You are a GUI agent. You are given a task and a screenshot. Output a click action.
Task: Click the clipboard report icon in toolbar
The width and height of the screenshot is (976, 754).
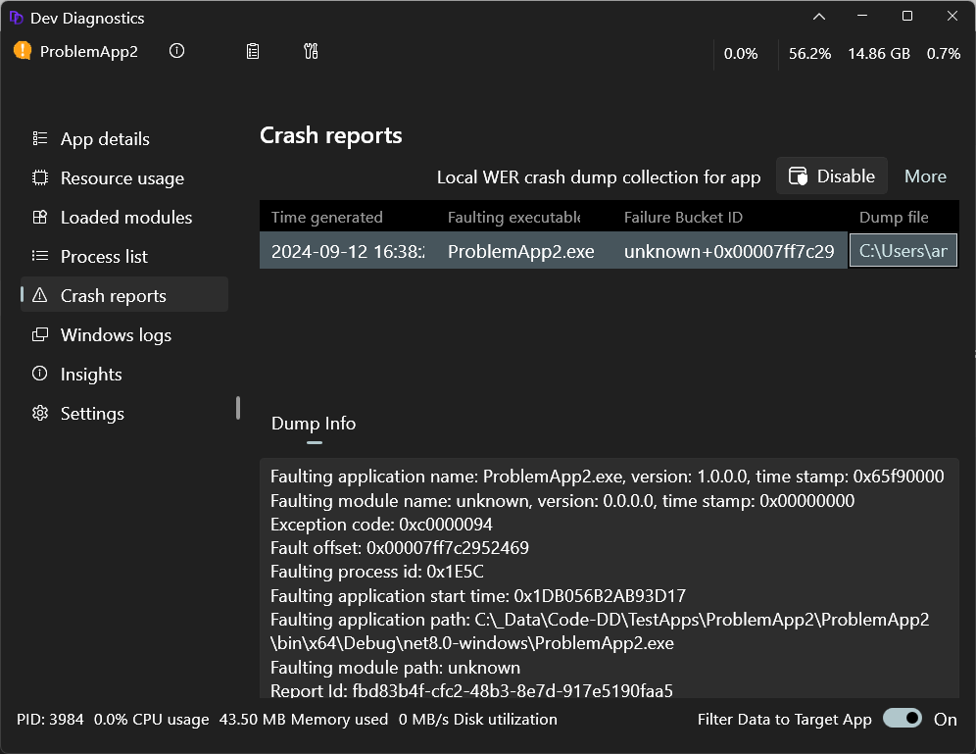tap(253, 51)
